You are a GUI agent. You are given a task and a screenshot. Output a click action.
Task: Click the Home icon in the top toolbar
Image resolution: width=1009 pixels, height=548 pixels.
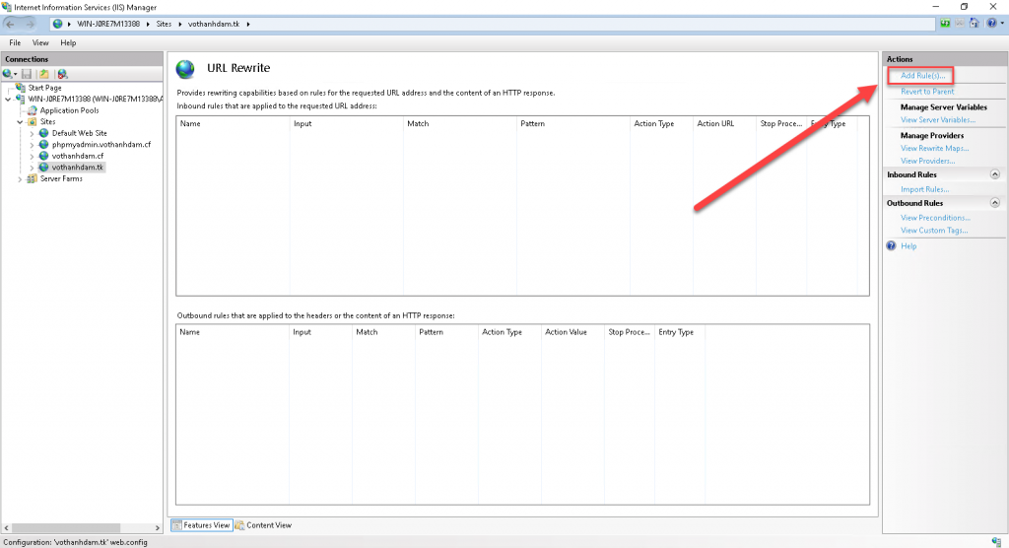pyautogui.click(x=975, y=23)
